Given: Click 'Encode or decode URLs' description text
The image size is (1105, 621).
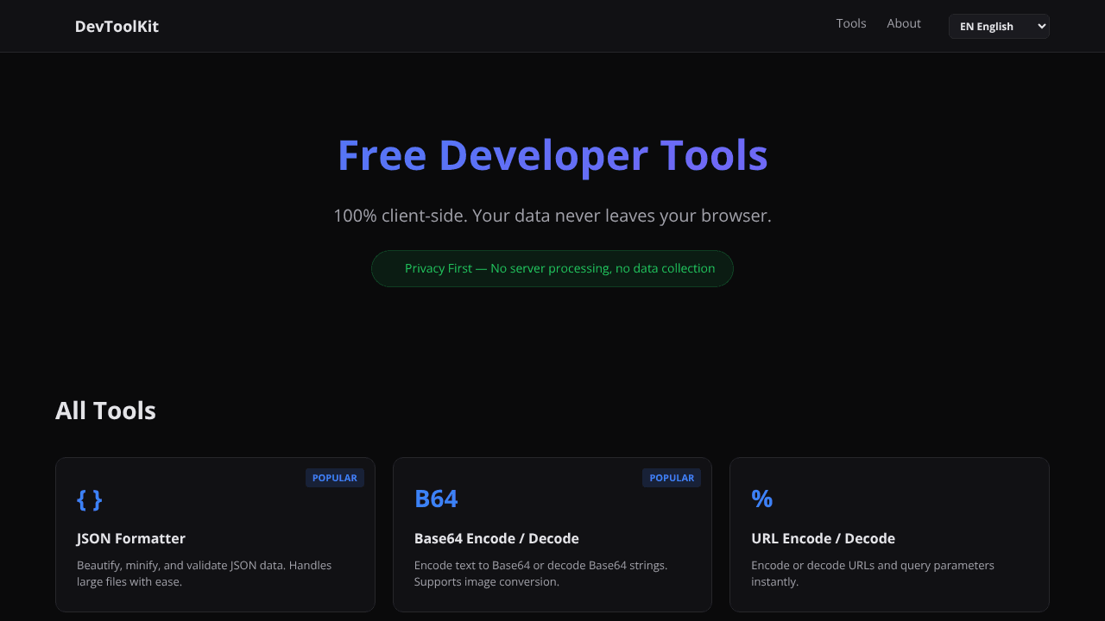Looking at the screenshot, I should [x=873, y=574].
